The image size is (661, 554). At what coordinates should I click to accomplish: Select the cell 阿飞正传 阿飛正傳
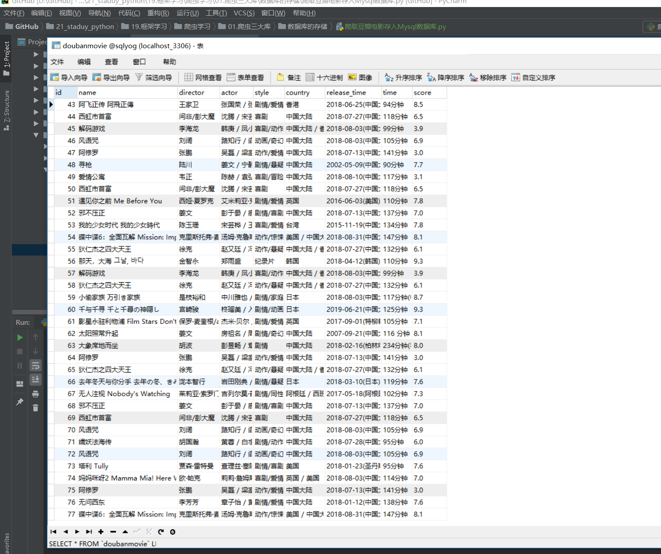click(x=128, y=105)
